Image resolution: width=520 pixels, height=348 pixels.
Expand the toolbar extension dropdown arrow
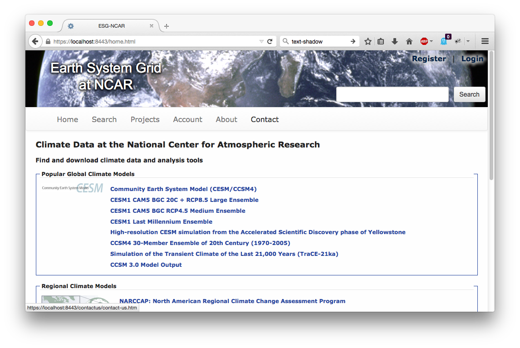[468, 41]
